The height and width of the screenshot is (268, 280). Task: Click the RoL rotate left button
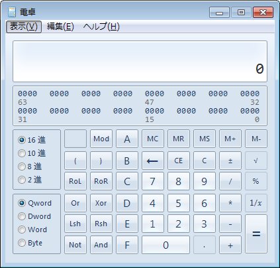[75, 181]
